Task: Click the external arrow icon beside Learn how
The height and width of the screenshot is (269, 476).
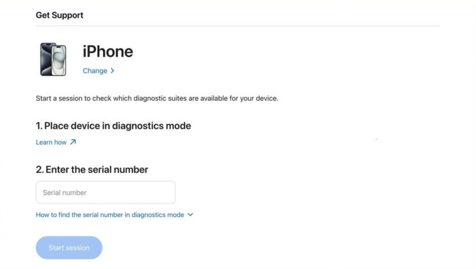Action: click(73, 142)
